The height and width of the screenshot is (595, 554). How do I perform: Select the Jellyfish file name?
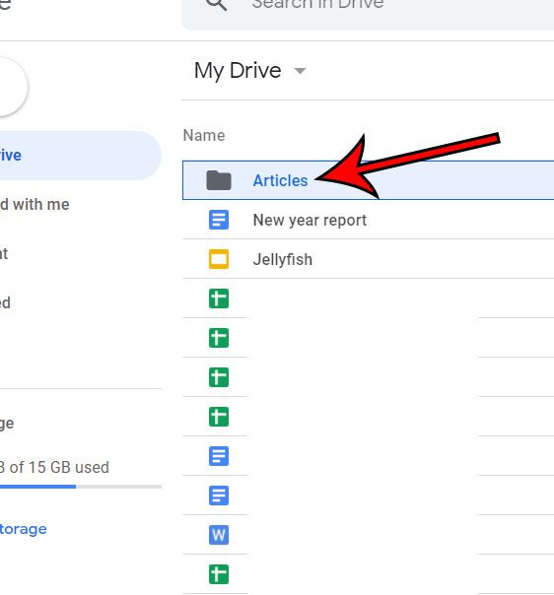(283, 259)
